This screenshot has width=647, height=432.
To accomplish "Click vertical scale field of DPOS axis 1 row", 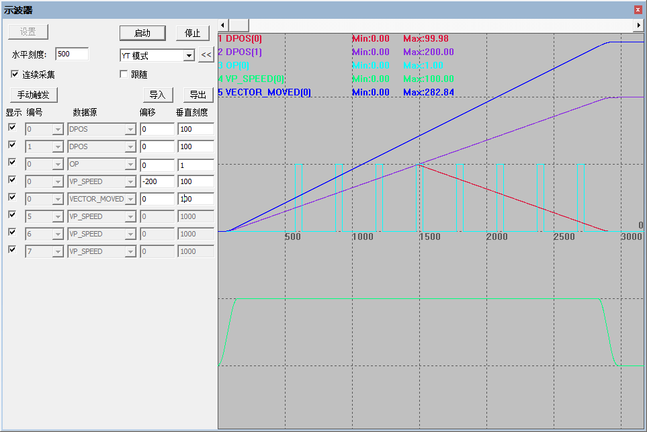I will click(x=196, y=146).
